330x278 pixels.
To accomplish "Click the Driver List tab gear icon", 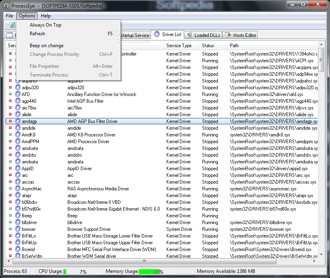I will tap(157, 35).
